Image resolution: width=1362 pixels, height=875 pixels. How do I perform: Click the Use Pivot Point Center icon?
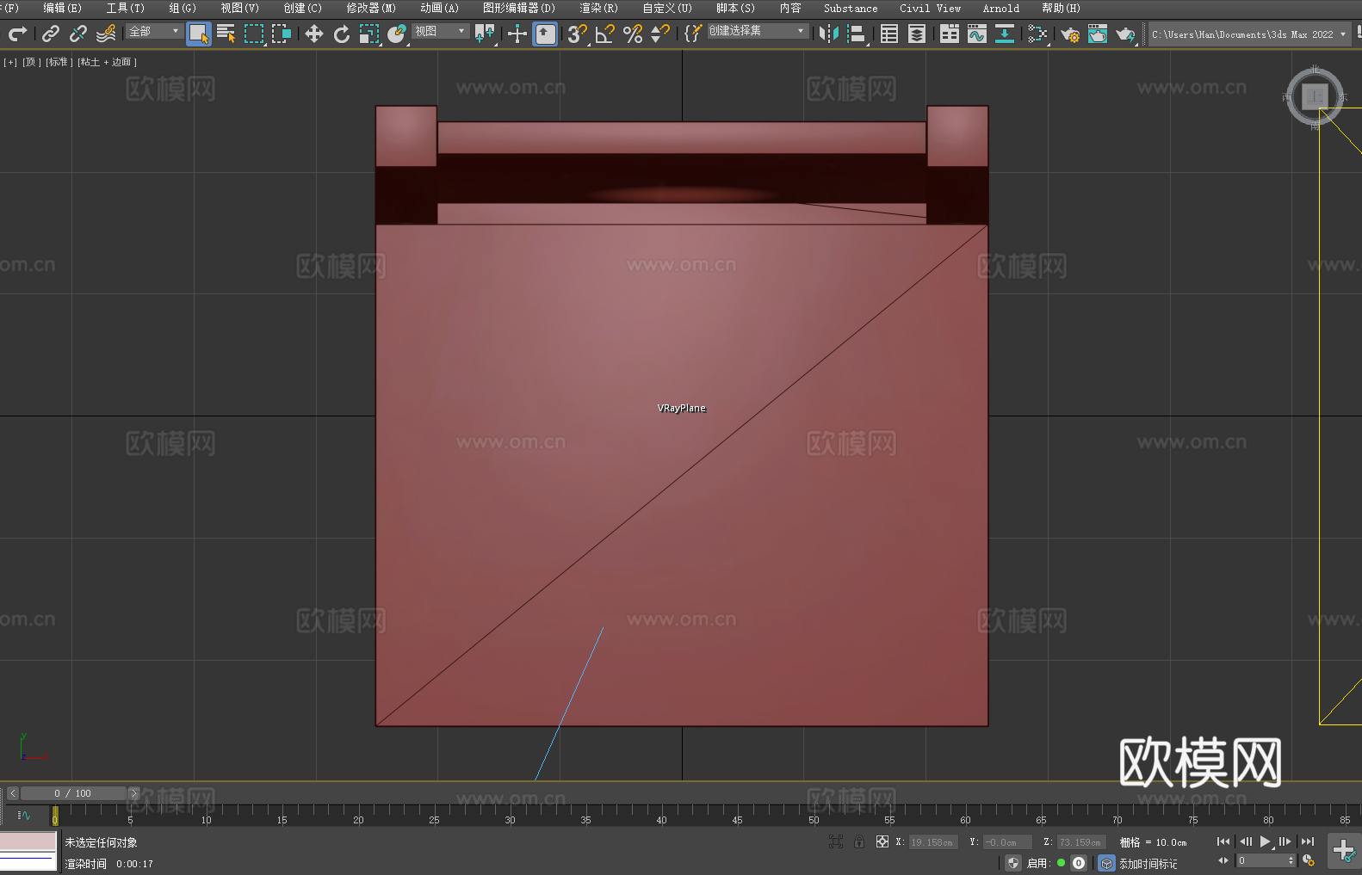click(485, 34)
